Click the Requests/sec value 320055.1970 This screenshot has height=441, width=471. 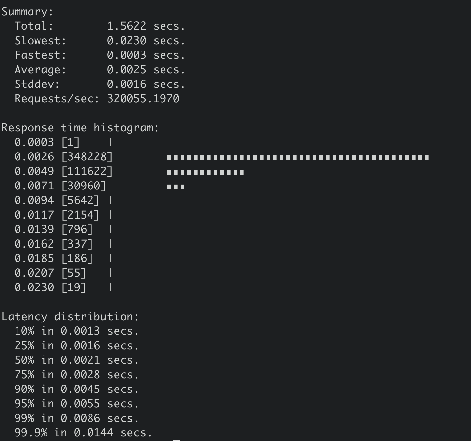click(143, 99)
